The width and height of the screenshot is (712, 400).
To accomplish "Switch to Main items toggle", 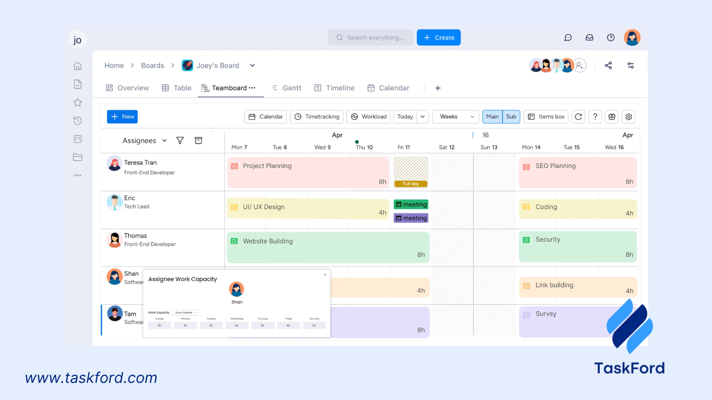I will 492,117.
